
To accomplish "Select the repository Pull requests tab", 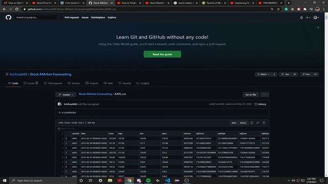I will click(x=53, y=83).
